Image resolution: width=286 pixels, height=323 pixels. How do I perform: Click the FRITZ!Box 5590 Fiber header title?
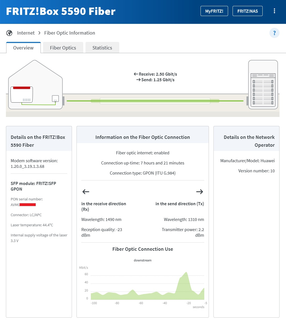tap(61, 11)
